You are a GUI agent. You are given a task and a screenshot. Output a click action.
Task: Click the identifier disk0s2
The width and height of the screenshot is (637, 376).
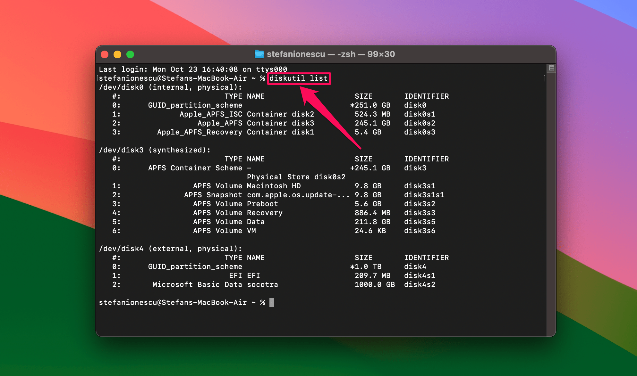(420, 123)
